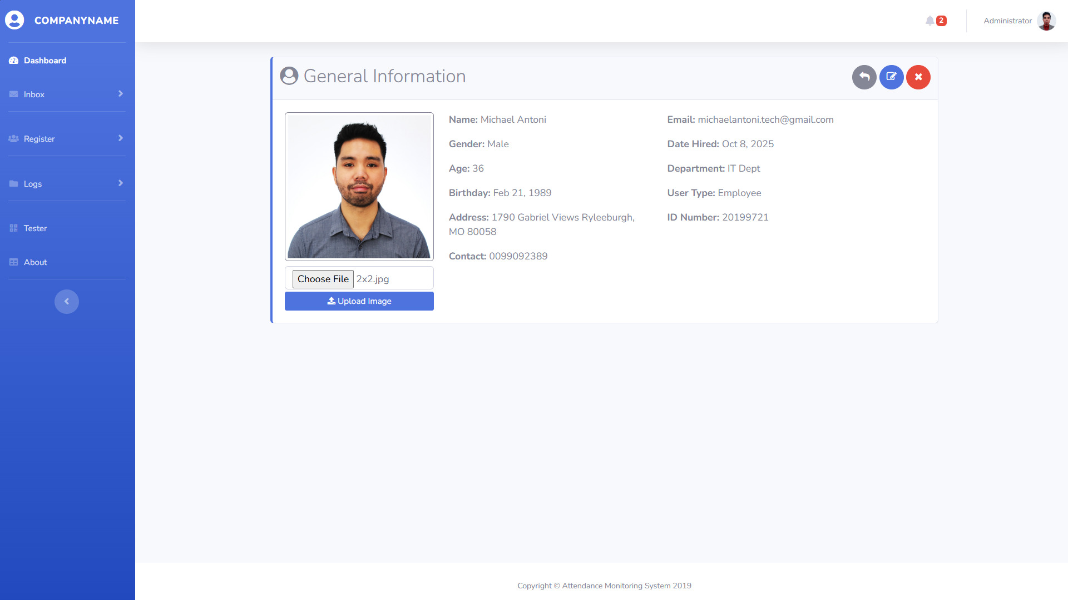
Task: Click the Dashboard gauge icon
Action: [13, 61]
